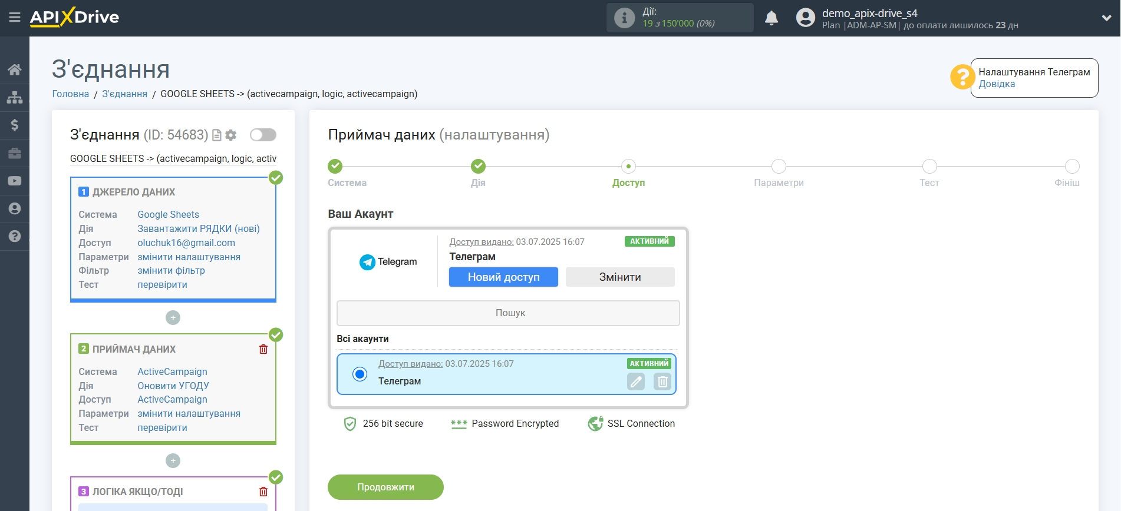Expand the account dropdown chevron
This screenshot has width=1121, height=511.
point(1106,18)
